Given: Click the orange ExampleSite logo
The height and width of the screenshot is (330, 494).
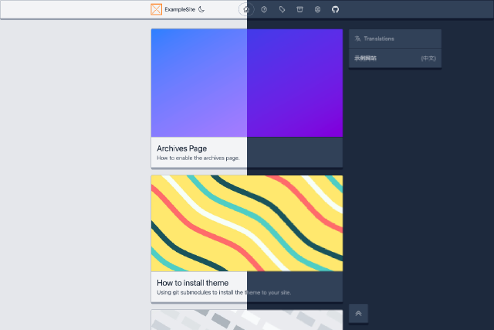Looking at the screenshot, I should [156, 9].
